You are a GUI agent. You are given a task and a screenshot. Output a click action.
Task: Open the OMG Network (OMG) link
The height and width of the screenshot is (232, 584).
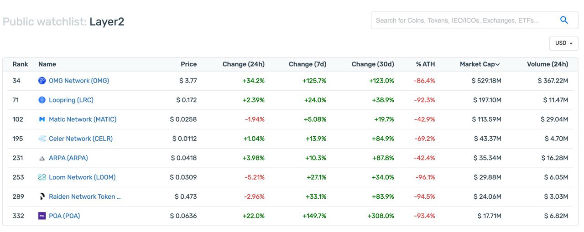pyautogui.click(x=79, y=81)
